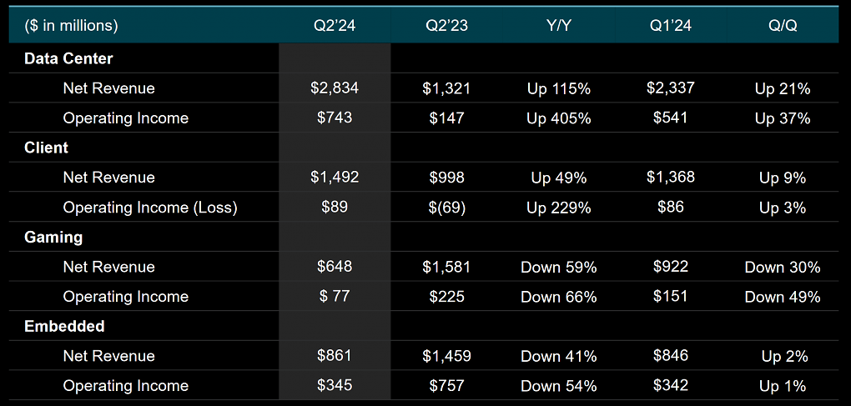The image size is (851, 406).
Task: Click the Y/Y column header
Action: pyautogui.click(x=558, y=26)
